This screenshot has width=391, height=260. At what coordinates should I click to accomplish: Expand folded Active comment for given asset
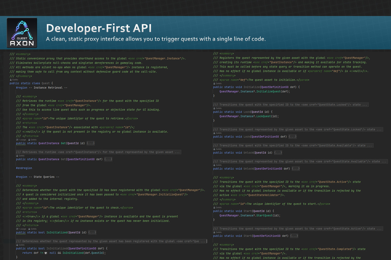(298, 229)
